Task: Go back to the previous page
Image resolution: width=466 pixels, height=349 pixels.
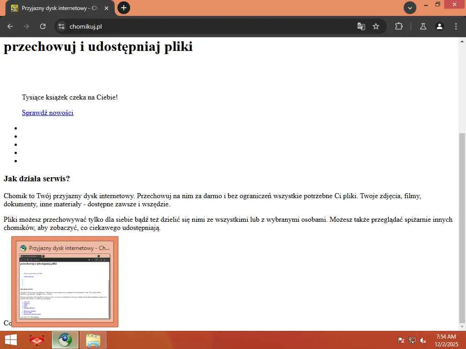Action: pyautogui.click(x=10, y=26)
